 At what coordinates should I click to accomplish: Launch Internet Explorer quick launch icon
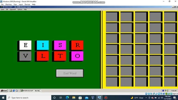point(14,91)
